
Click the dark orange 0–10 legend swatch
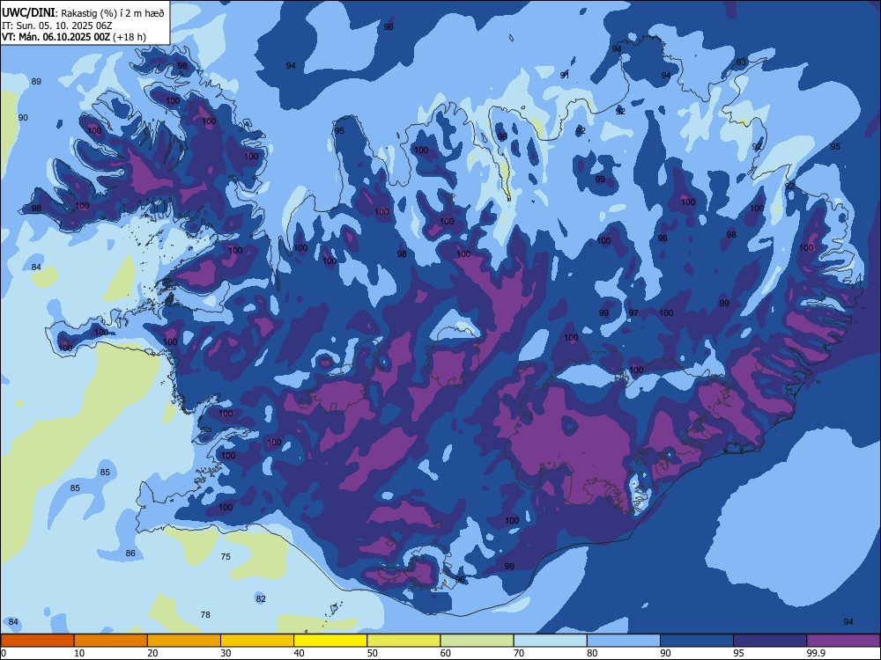point(37,641)
